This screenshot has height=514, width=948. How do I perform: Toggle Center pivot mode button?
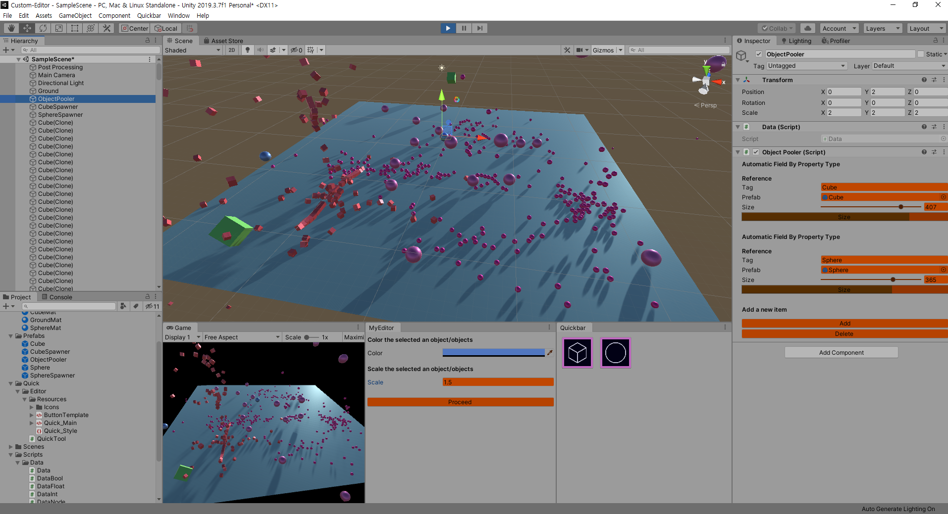point(134,28)
